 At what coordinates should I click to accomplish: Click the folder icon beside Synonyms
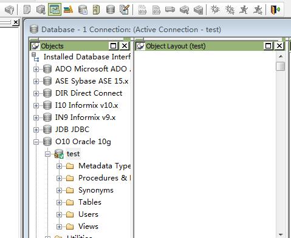click(x=70, y=190)
